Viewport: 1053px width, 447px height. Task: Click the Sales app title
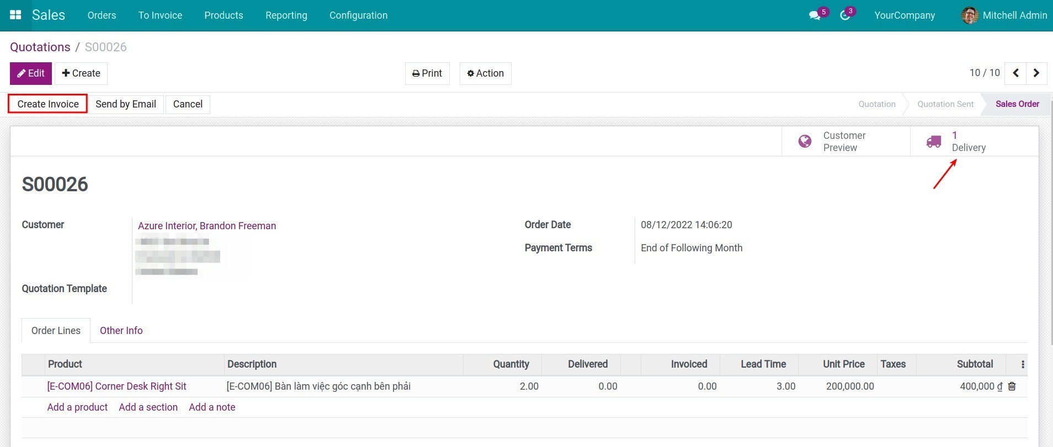(x=49, y=15)
